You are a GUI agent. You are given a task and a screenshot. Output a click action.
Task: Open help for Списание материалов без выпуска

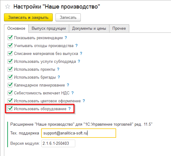click(81, 53)
